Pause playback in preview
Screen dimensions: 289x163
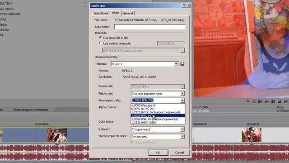273,101
